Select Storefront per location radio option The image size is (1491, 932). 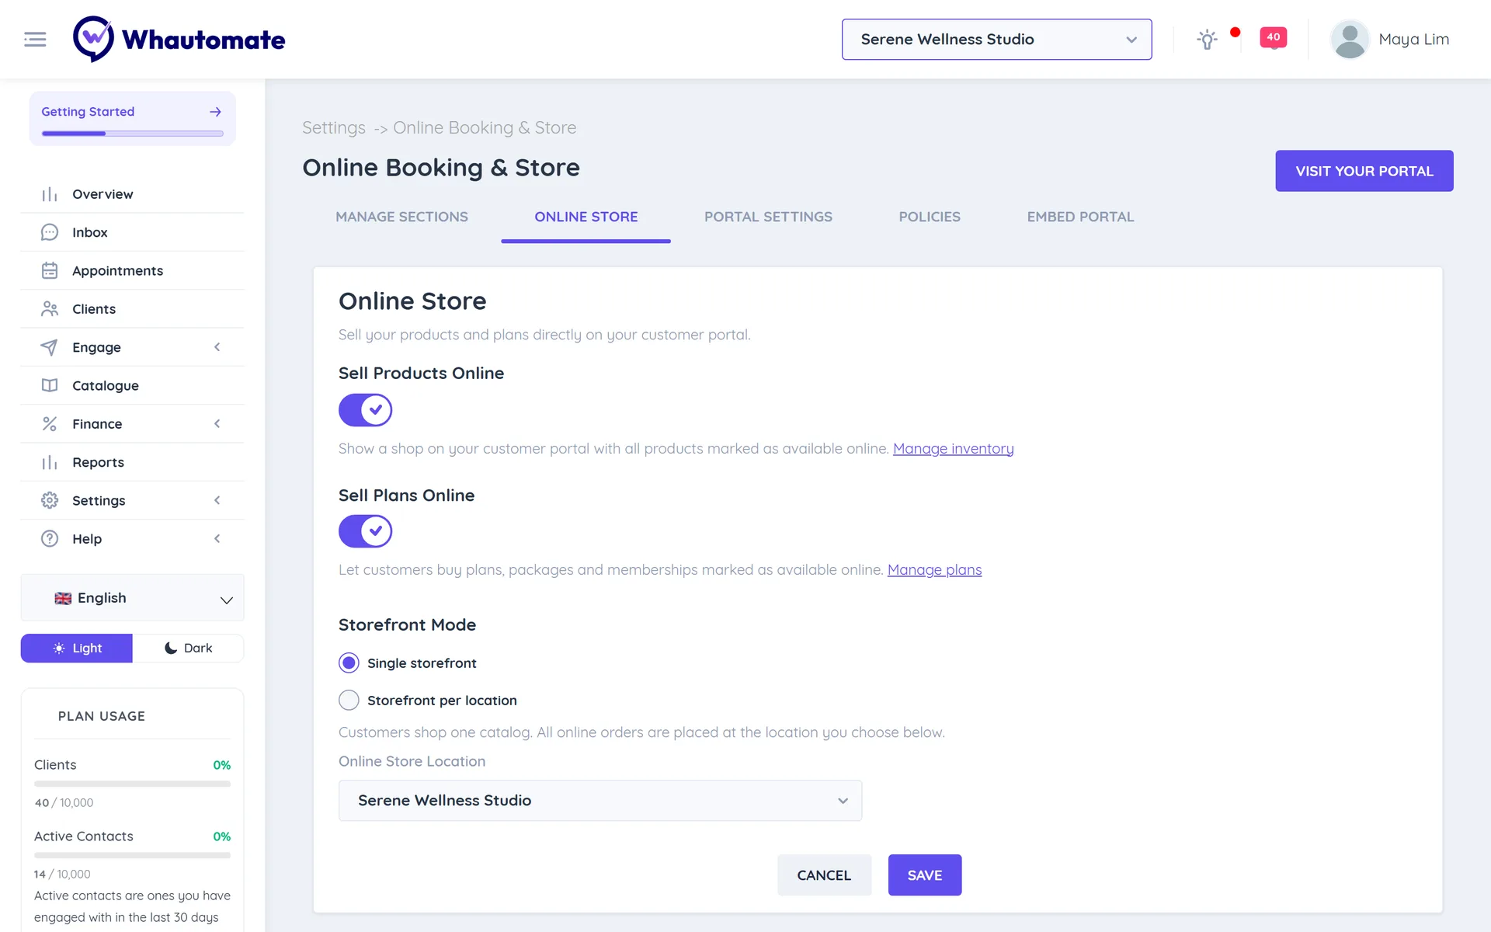(349, 701)
